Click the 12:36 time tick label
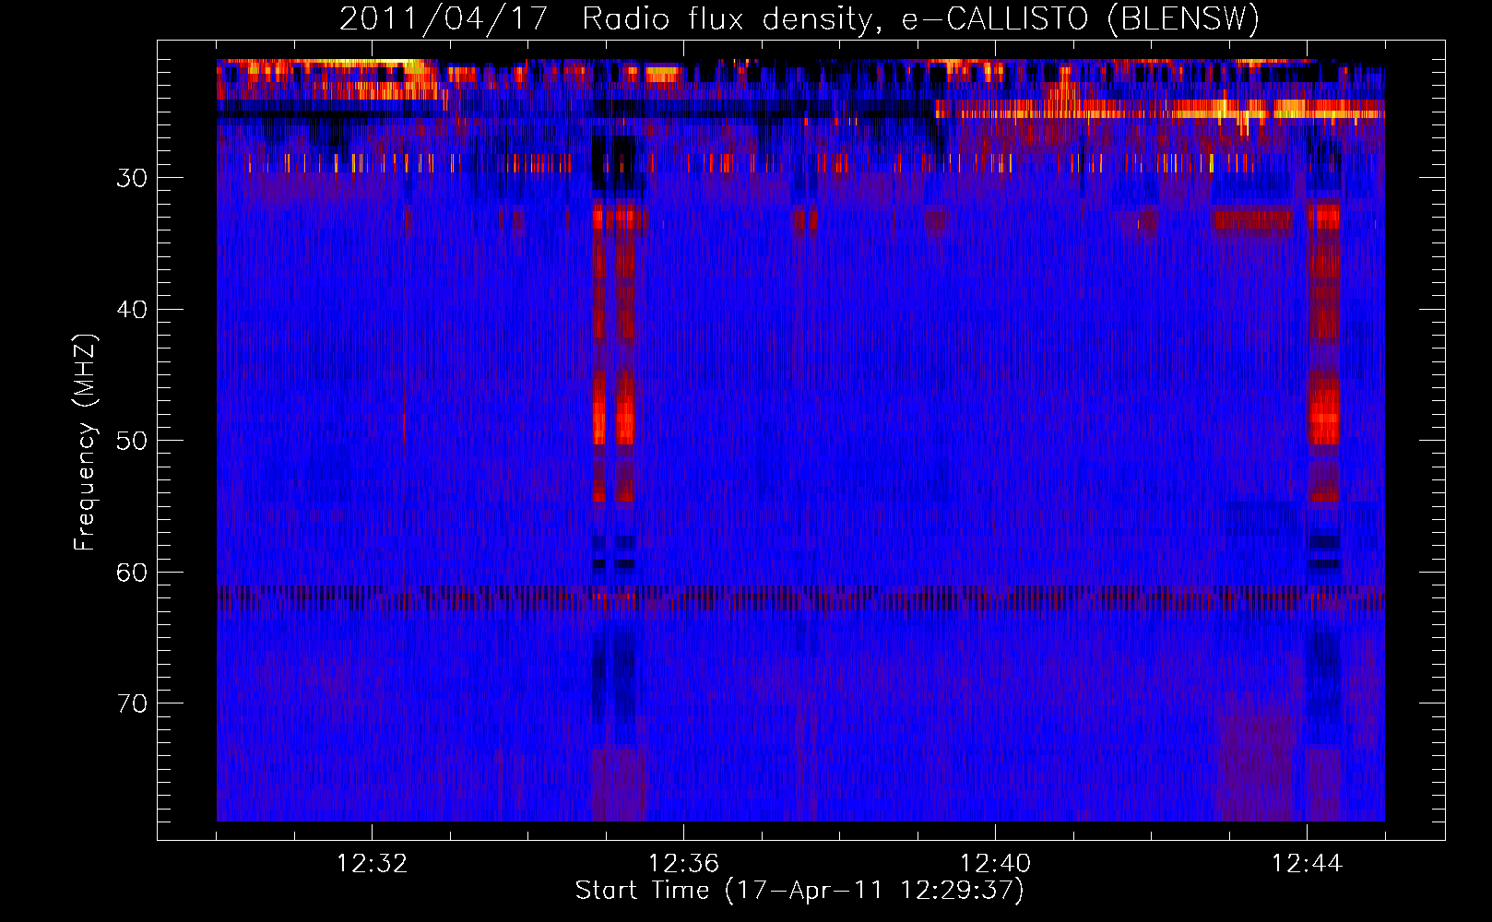This screenshot has height=922, width=1492. click(x=683, y=864)
